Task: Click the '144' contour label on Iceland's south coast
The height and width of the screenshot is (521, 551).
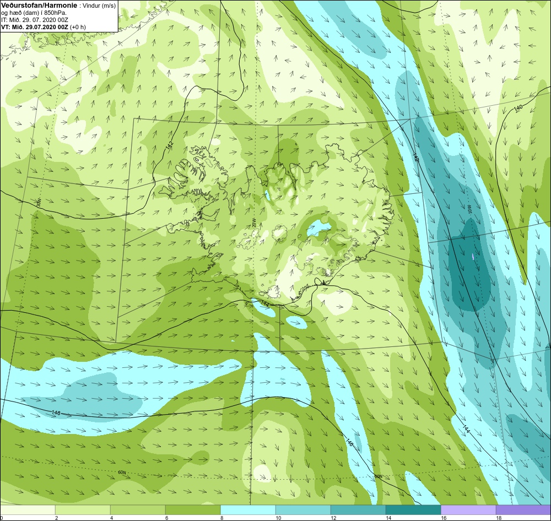Action: tap(265, 303)
